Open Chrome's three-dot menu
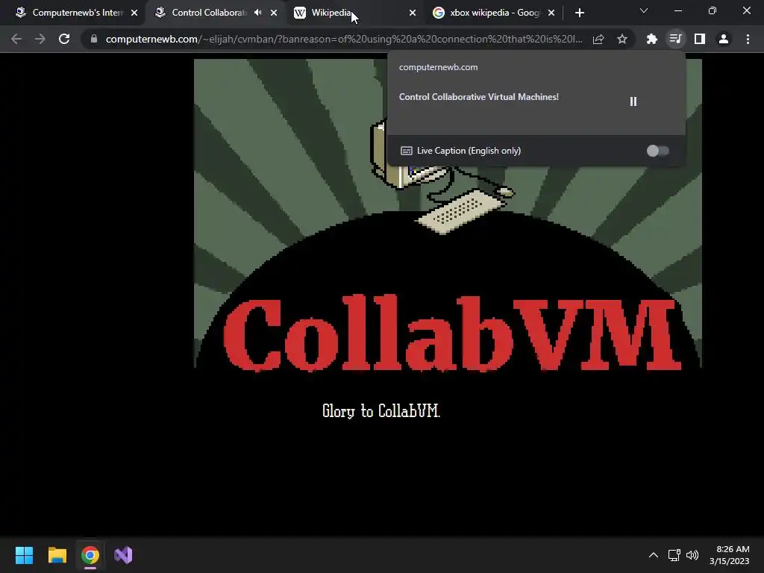 pos(748,39)
